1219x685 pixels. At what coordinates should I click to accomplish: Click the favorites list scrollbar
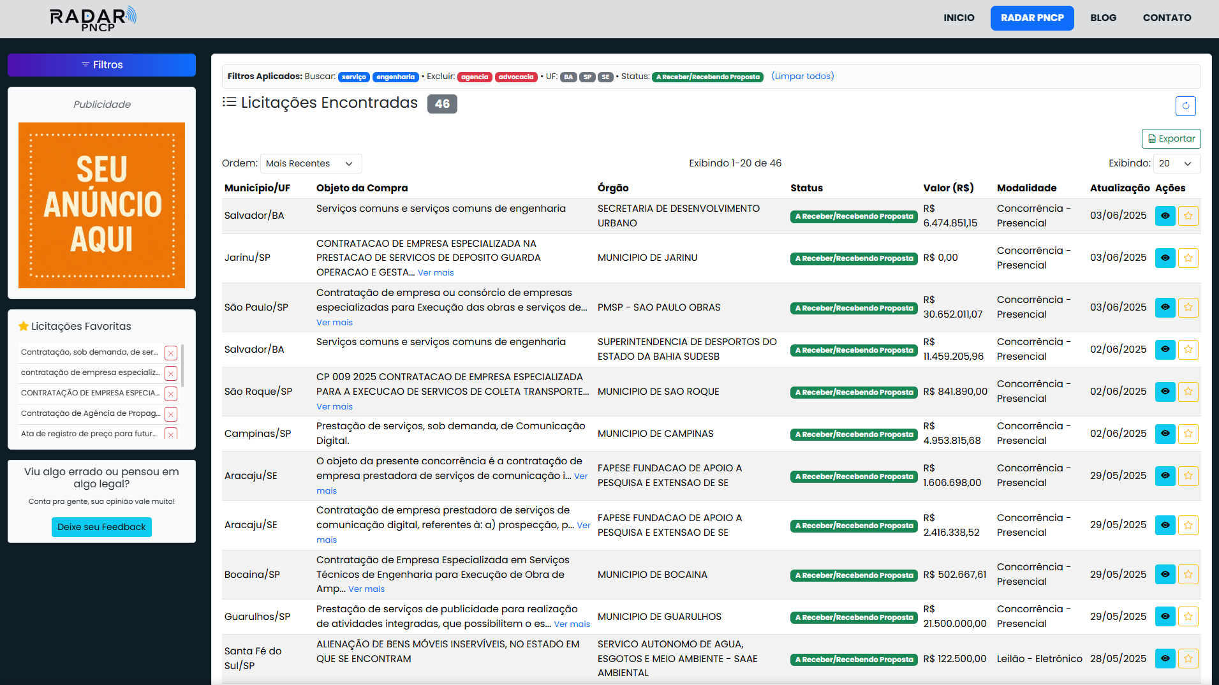182,365
